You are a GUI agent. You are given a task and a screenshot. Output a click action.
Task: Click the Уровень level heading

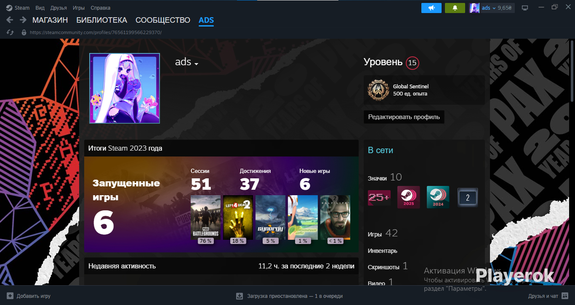click(x=383, y=62)
